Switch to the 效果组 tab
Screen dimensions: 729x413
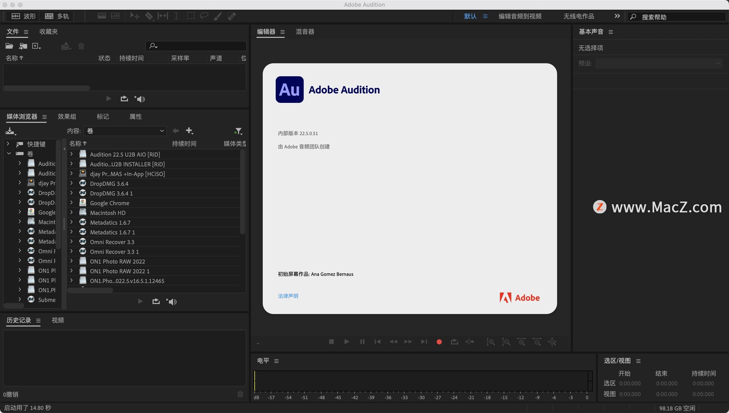(x=67, y=117)
